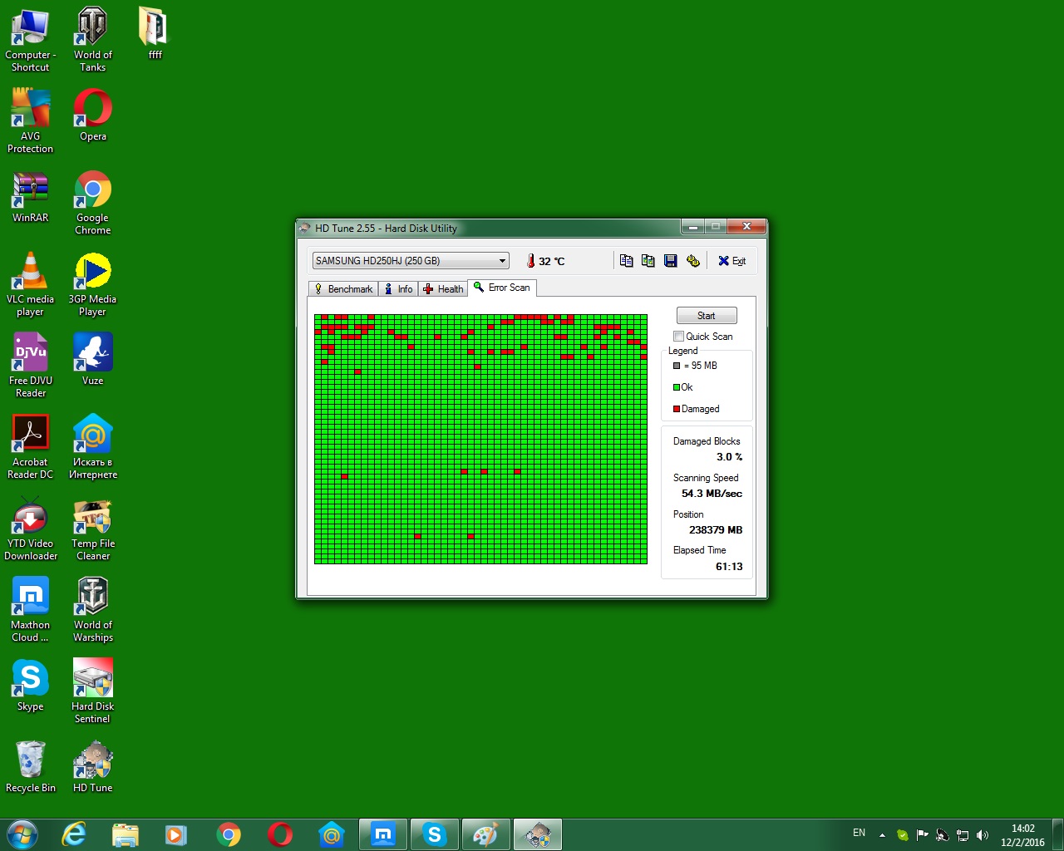The height and width of the screenshot is (851, 1064).
Task: Open Skype from the taskbar
Action: [434, 834]
